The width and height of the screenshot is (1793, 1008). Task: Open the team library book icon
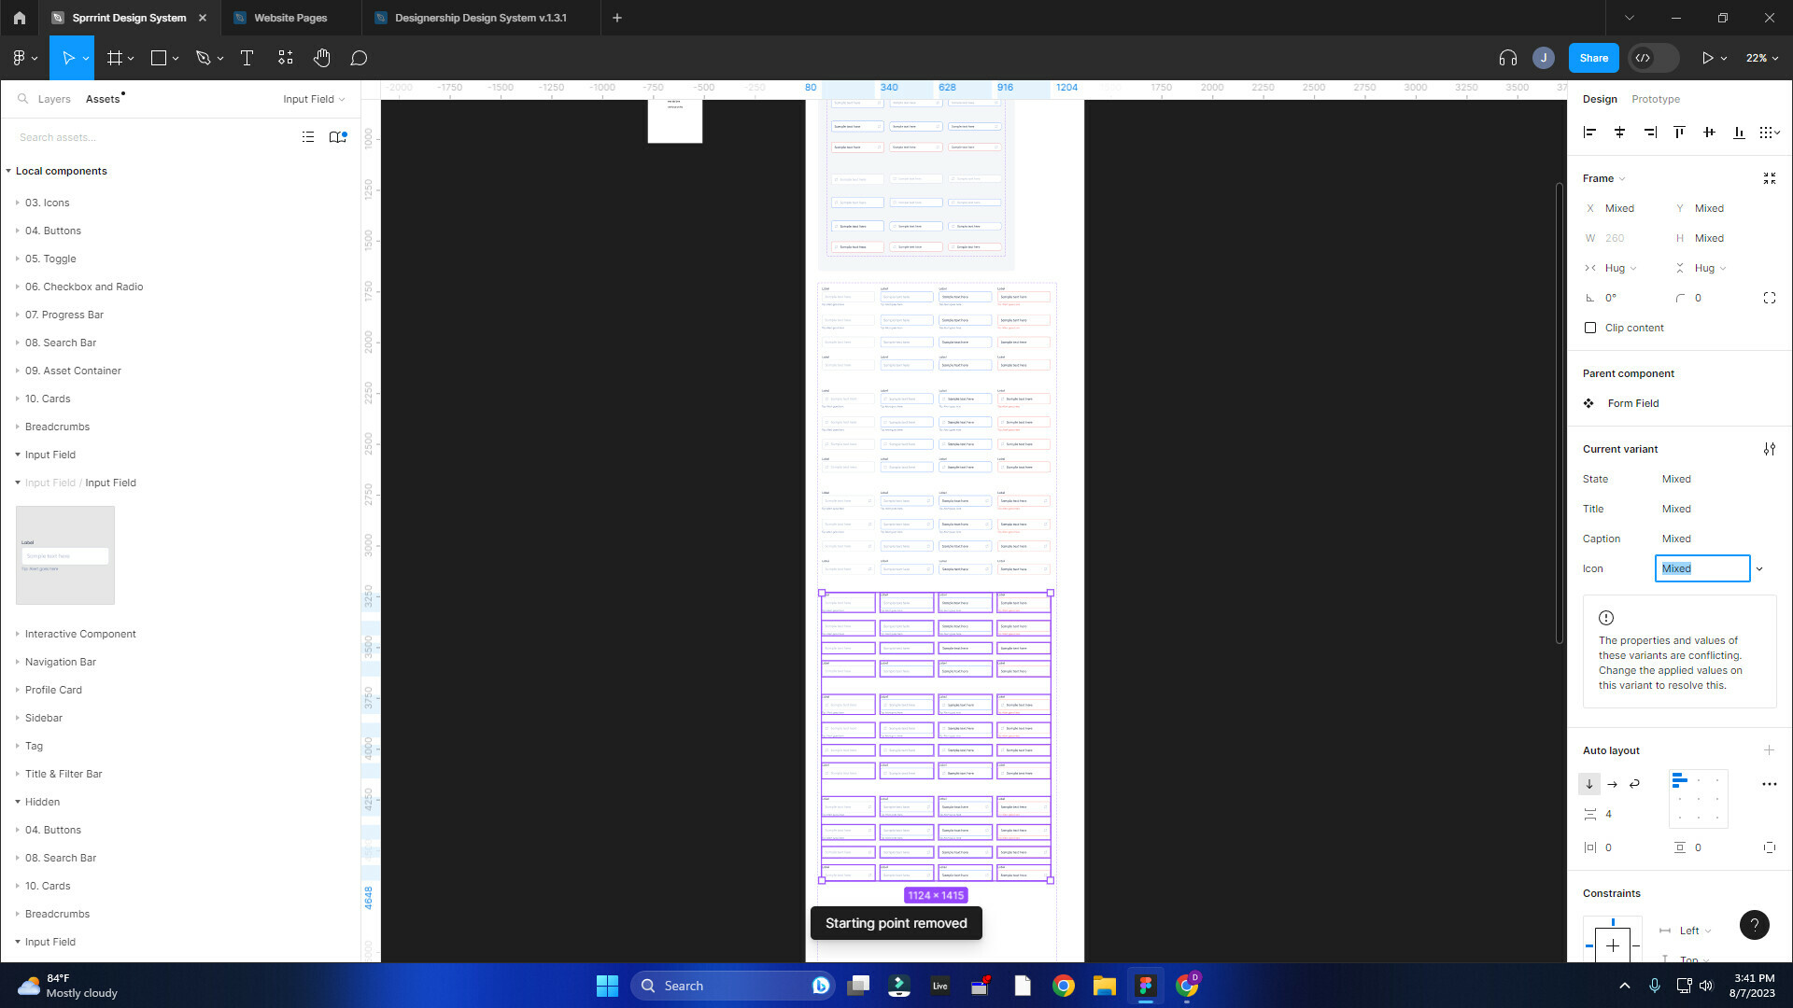337,137
